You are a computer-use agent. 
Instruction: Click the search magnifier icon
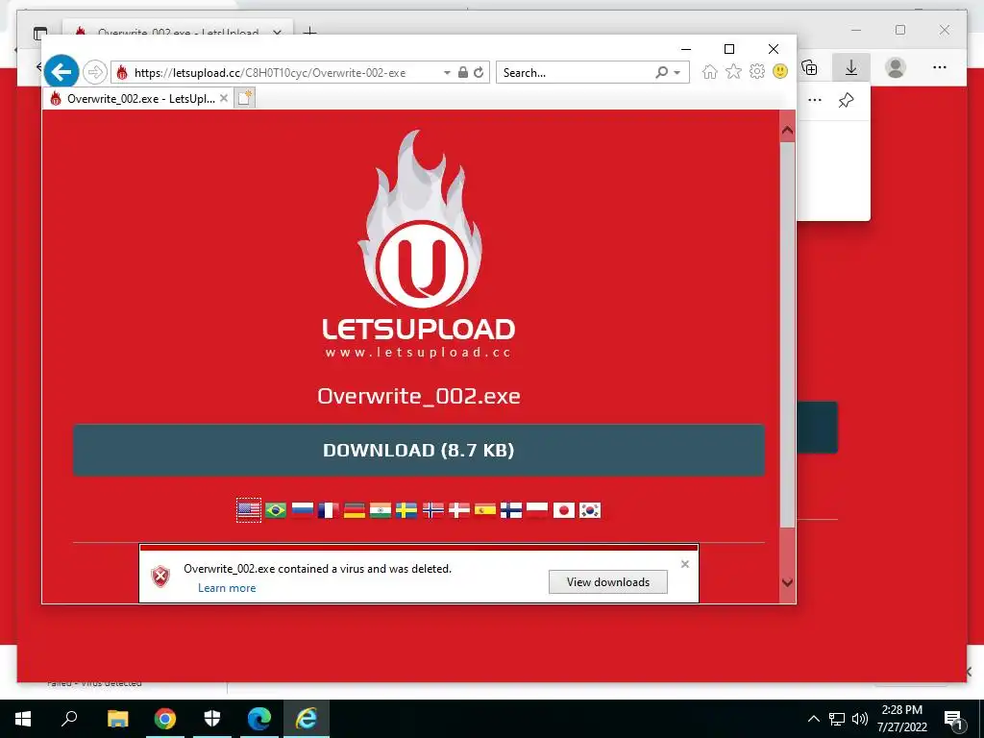(x=661, y=72)
